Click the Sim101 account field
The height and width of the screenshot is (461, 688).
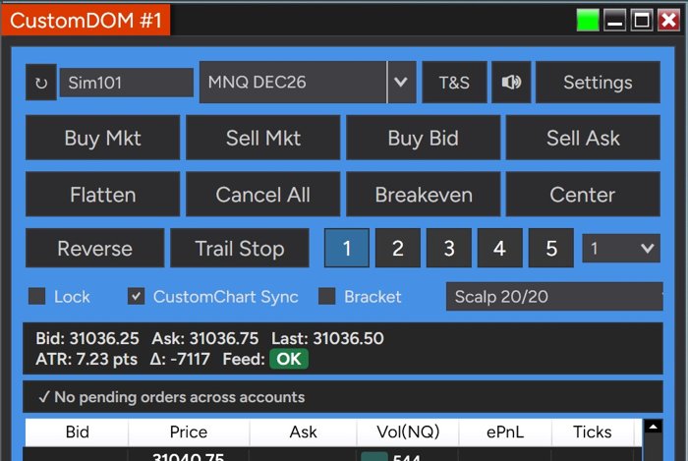(127, 83)
